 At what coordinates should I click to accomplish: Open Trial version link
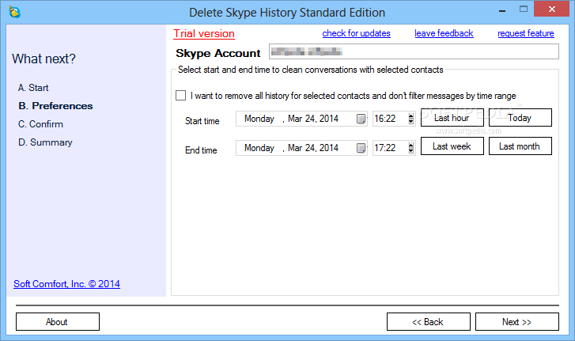[204, 34]
